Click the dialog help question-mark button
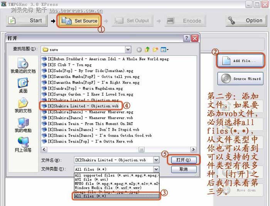 (187, 38)
